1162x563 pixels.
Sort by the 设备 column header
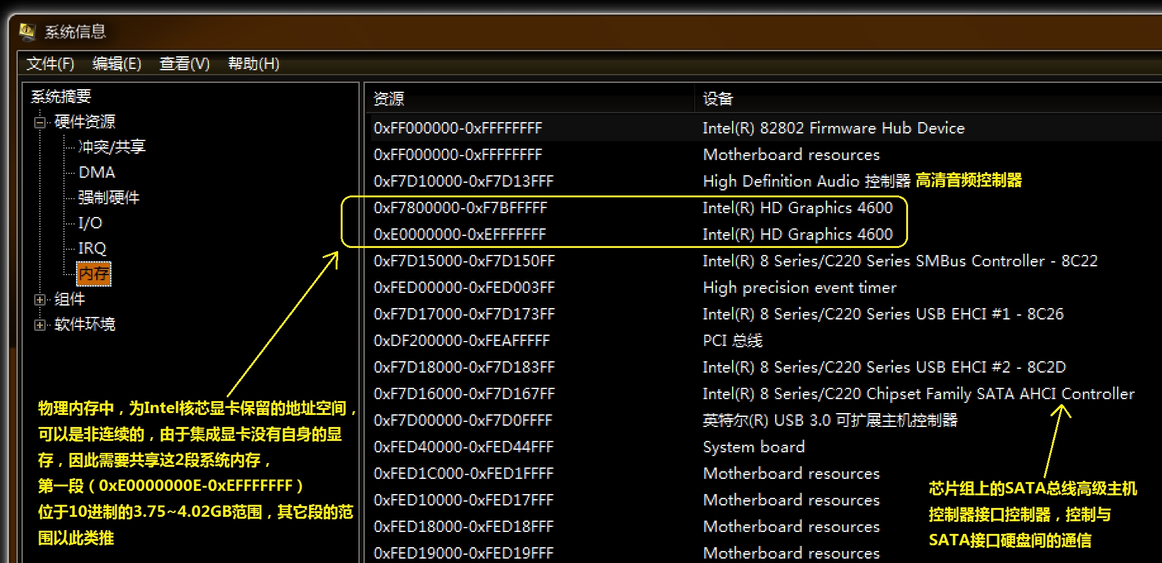click(928, 99)
